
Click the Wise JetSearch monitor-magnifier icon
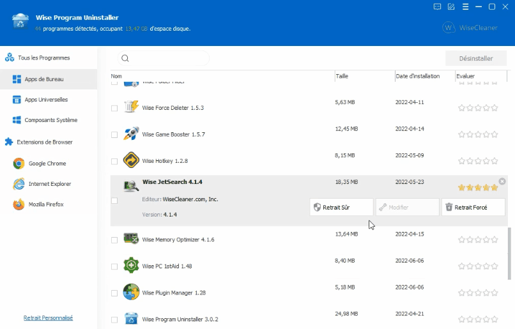click(131, 185)
